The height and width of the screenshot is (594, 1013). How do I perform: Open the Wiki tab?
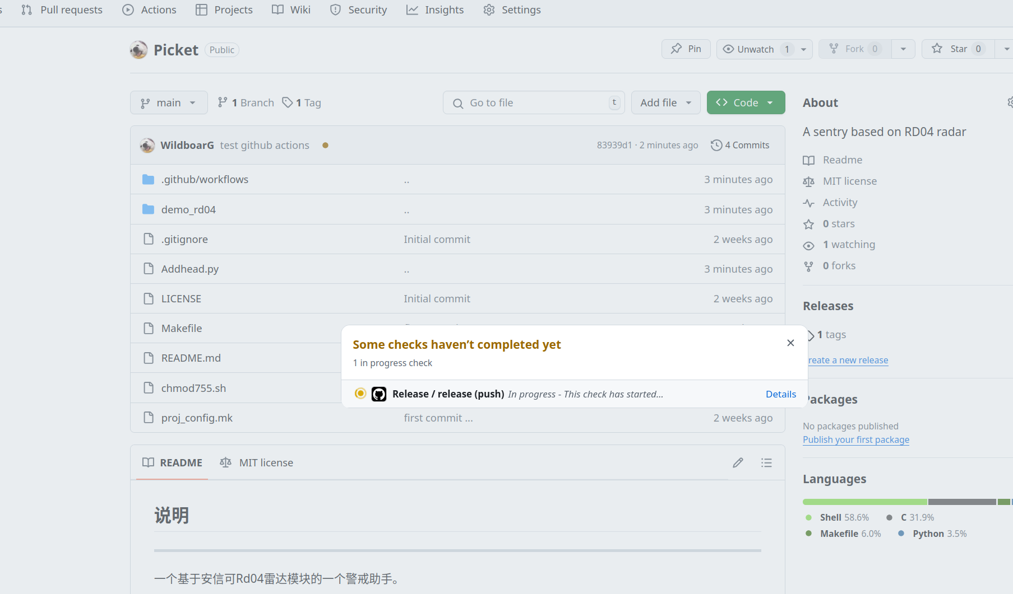pos(291,10)
